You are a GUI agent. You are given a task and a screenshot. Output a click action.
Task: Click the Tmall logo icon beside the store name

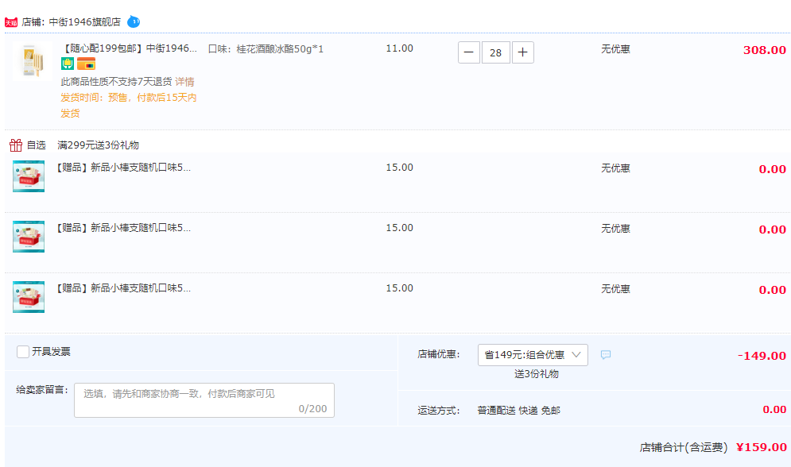click(11, 22)
